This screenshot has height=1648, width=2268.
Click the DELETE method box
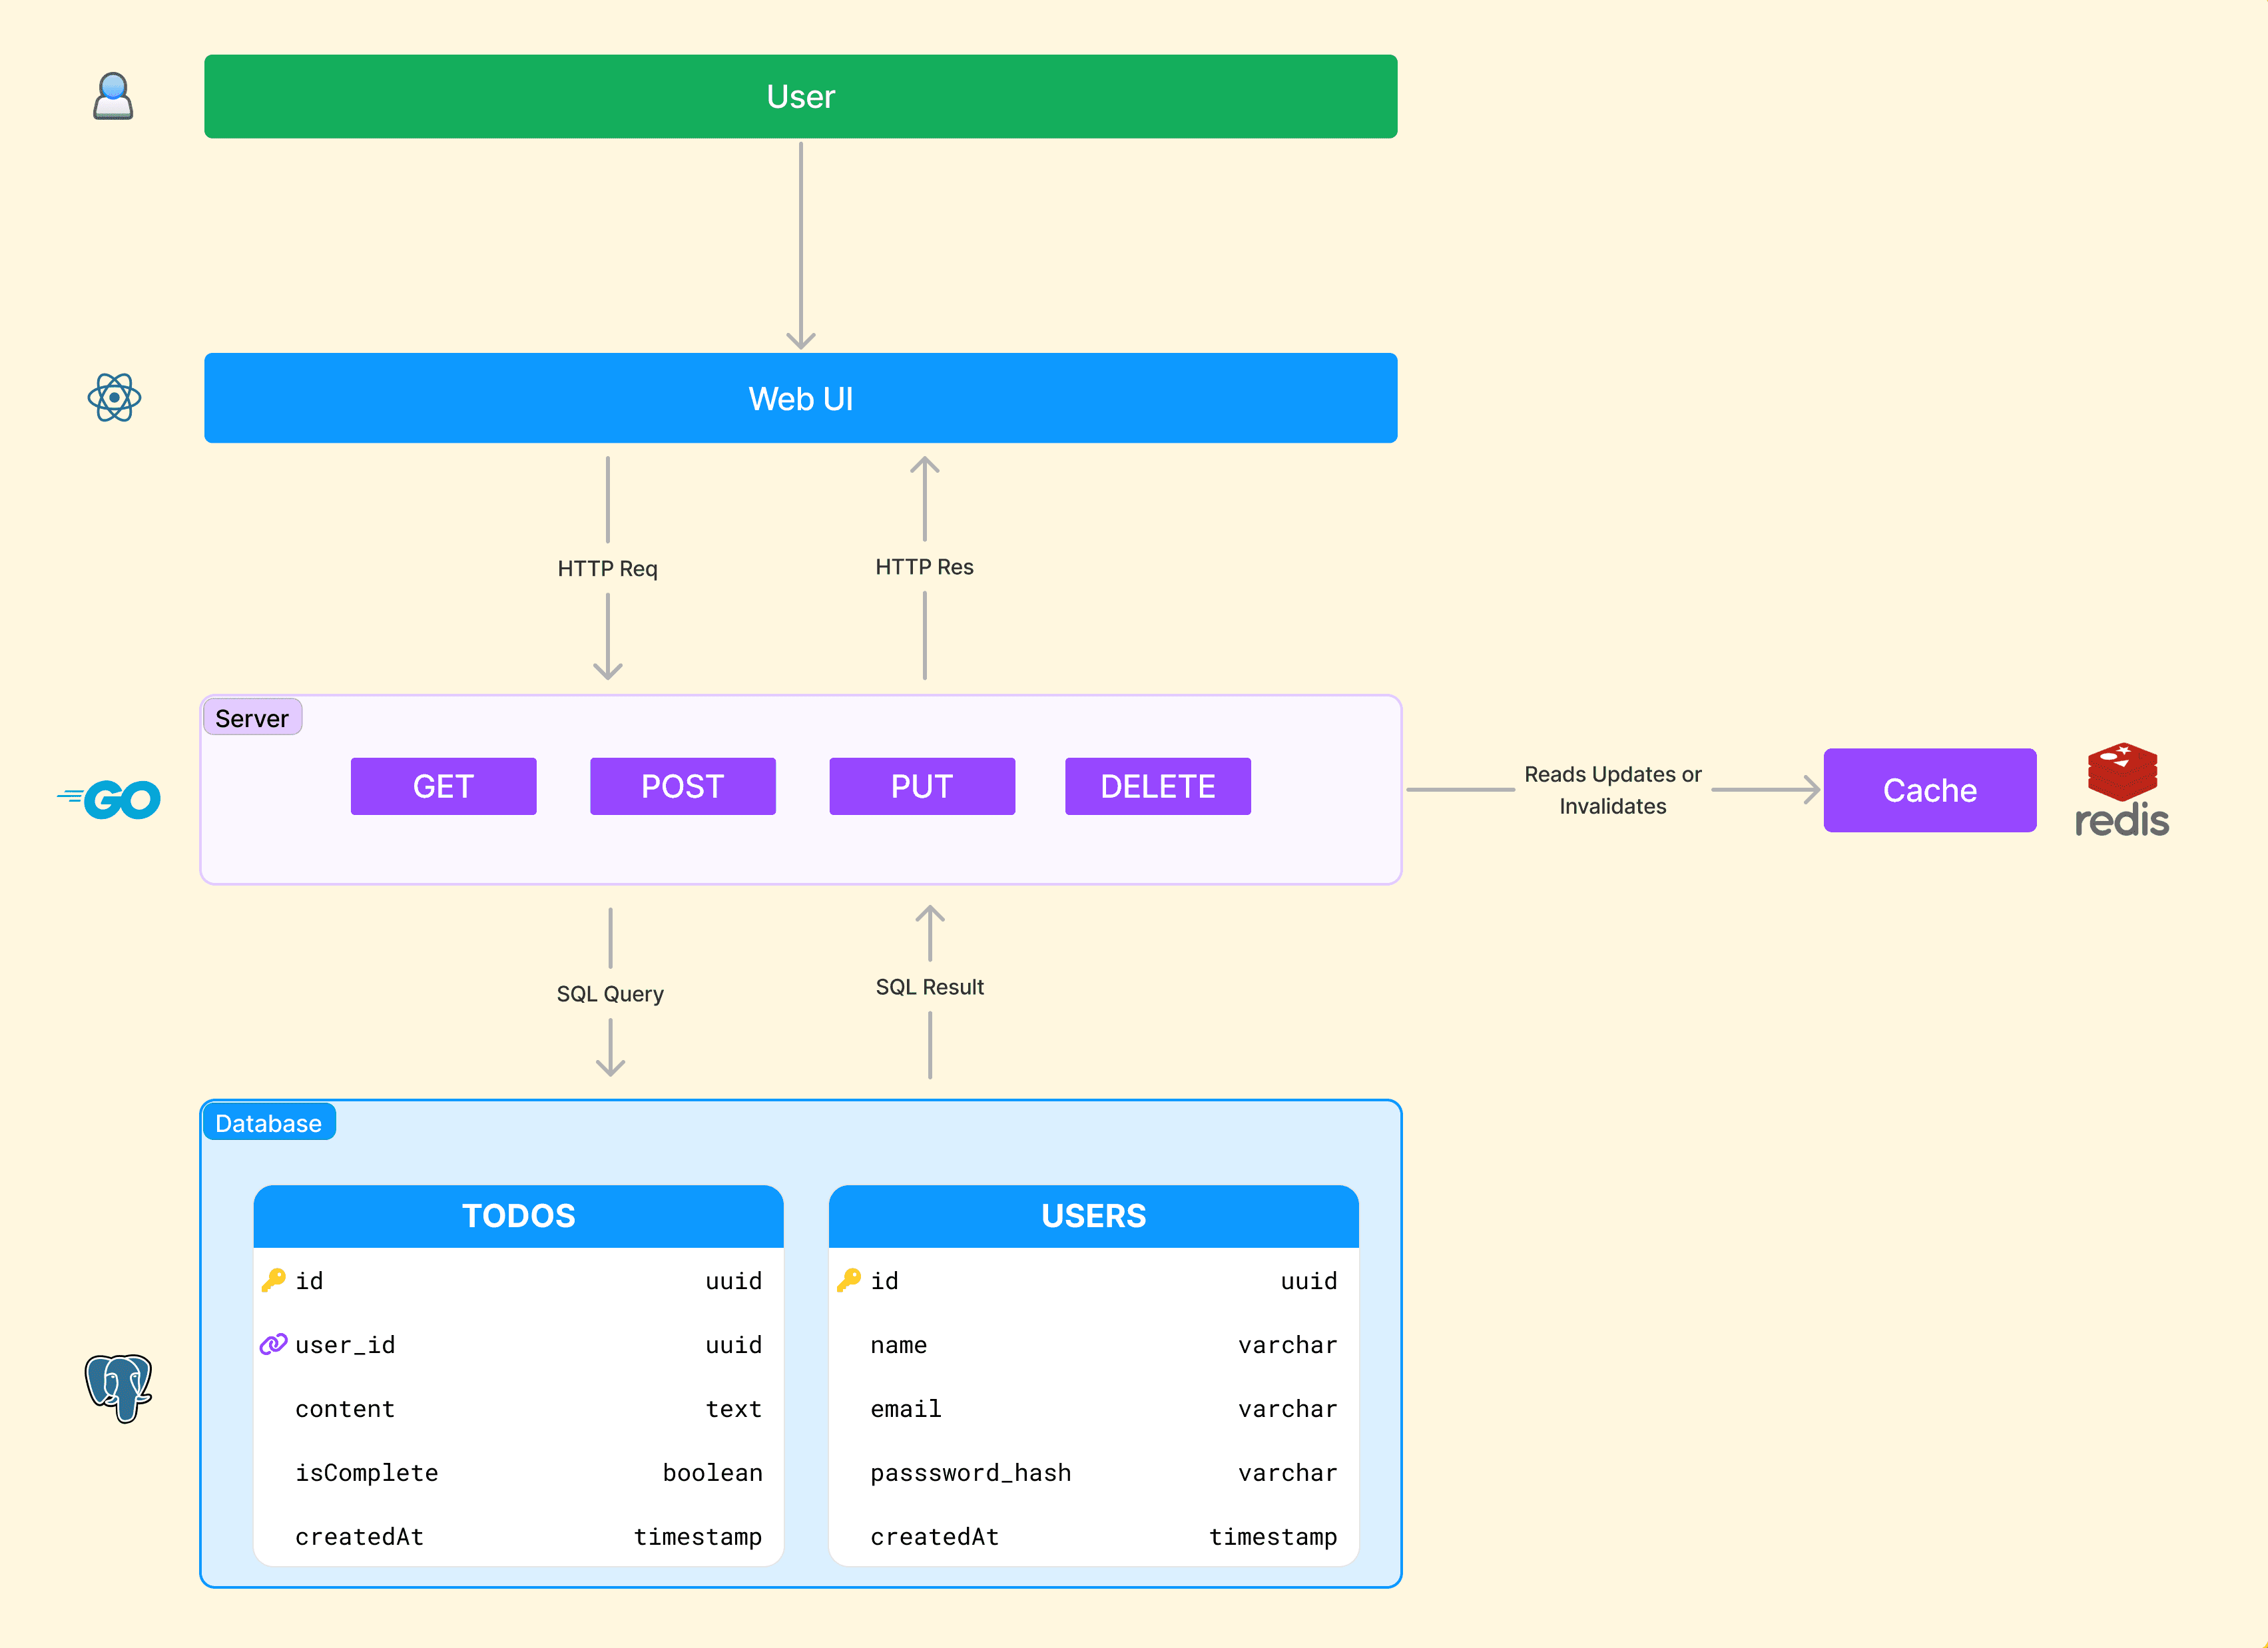1158,786
